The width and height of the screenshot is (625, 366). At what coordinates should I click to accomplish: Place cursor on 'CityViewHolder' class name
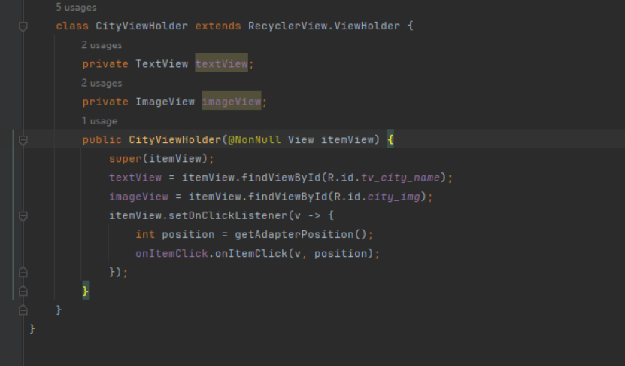click(141, 26)
